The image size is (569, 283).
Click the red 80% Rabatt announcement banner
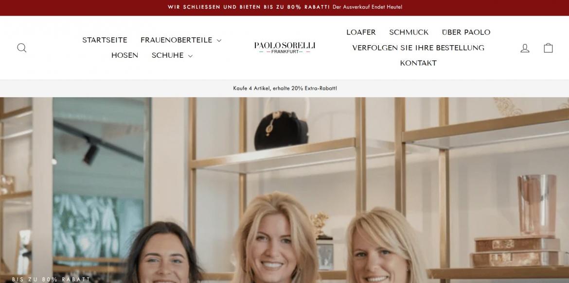(x=284, y=7)
